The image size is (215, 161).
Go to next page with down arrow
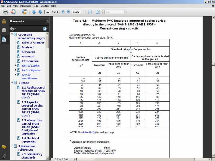(40, 12)
